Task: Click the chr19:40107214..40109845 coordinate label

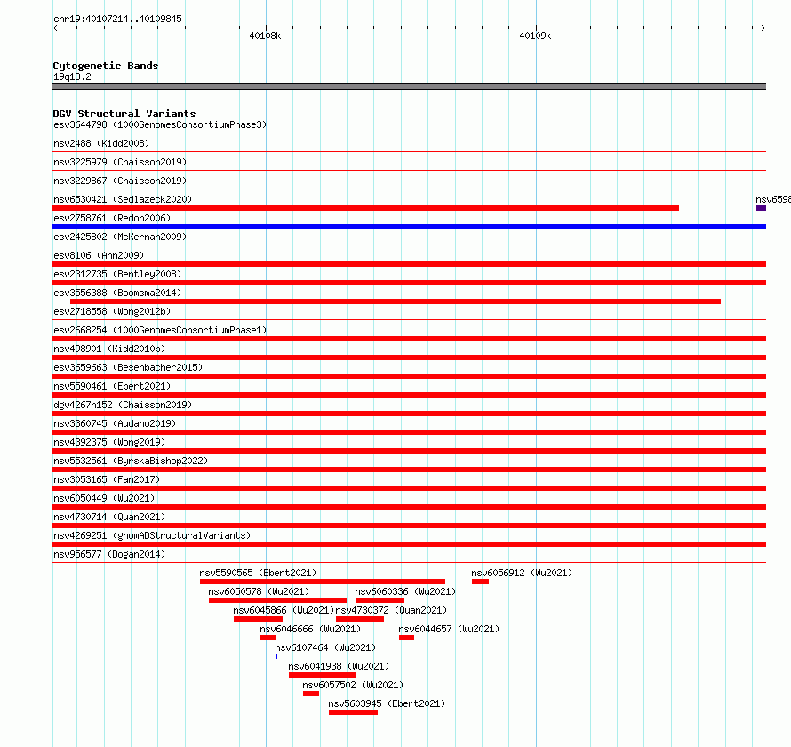Action: (117, 19)
